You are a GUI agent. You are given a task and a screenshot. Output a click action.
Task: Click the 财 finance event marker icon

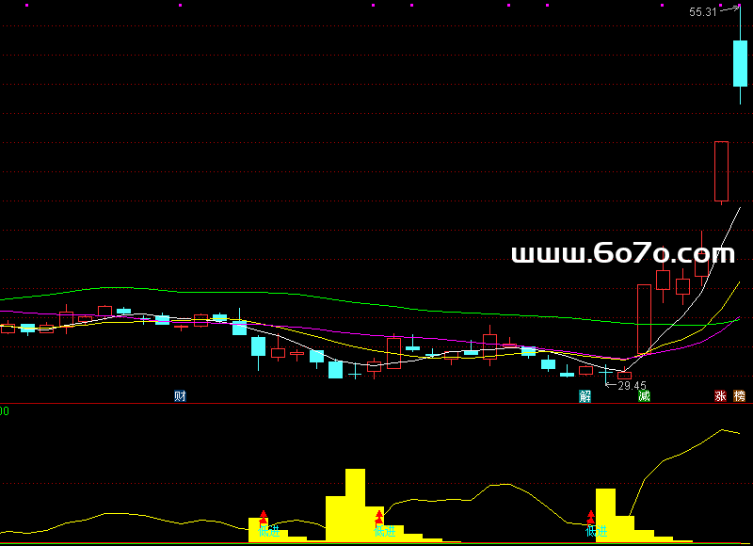click(180, 395)
